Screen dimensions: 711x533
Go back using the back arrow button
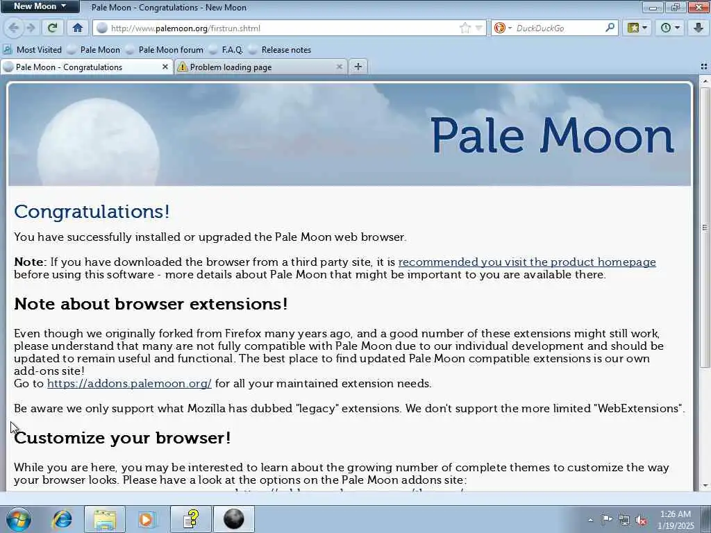tap(13, 28)
